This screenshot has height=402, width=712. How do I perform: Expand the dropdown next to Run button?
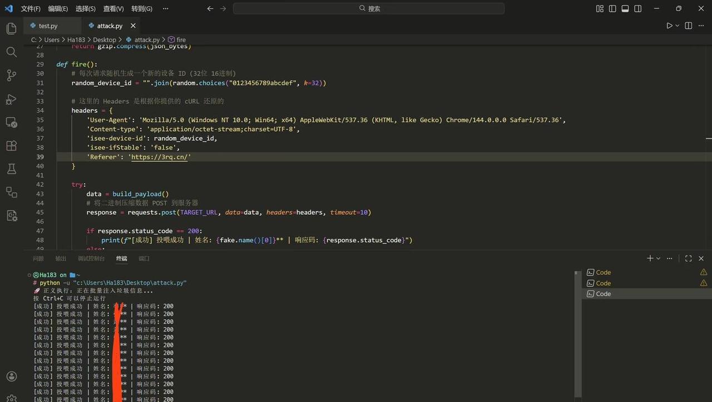(x=677, y=26)
